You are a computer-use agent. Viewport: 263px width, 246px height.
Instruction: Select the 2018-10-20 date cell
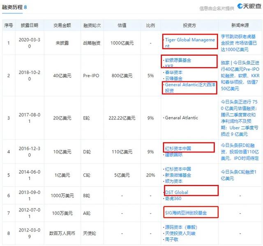[30, 76]
